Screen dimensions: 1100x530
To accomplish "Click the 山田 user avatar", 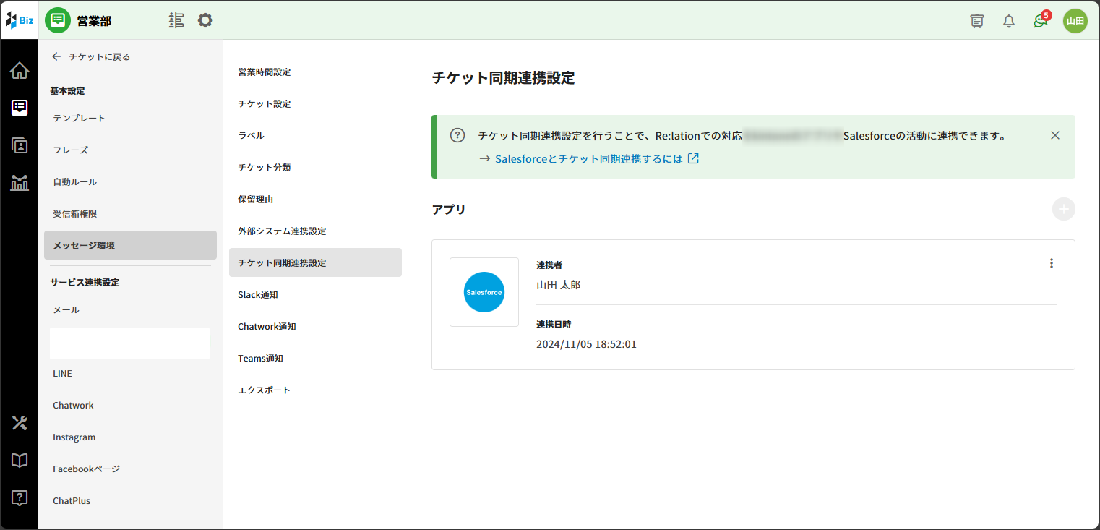I will 1075,21.
